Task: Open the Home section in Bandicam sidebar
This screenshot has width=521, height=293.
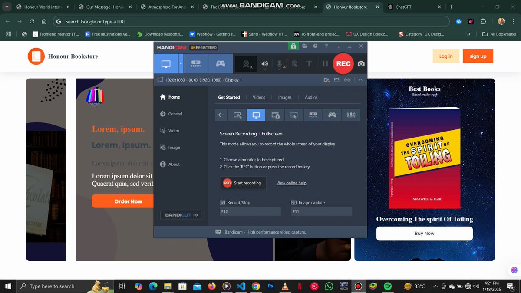Action: pos(170,97)
